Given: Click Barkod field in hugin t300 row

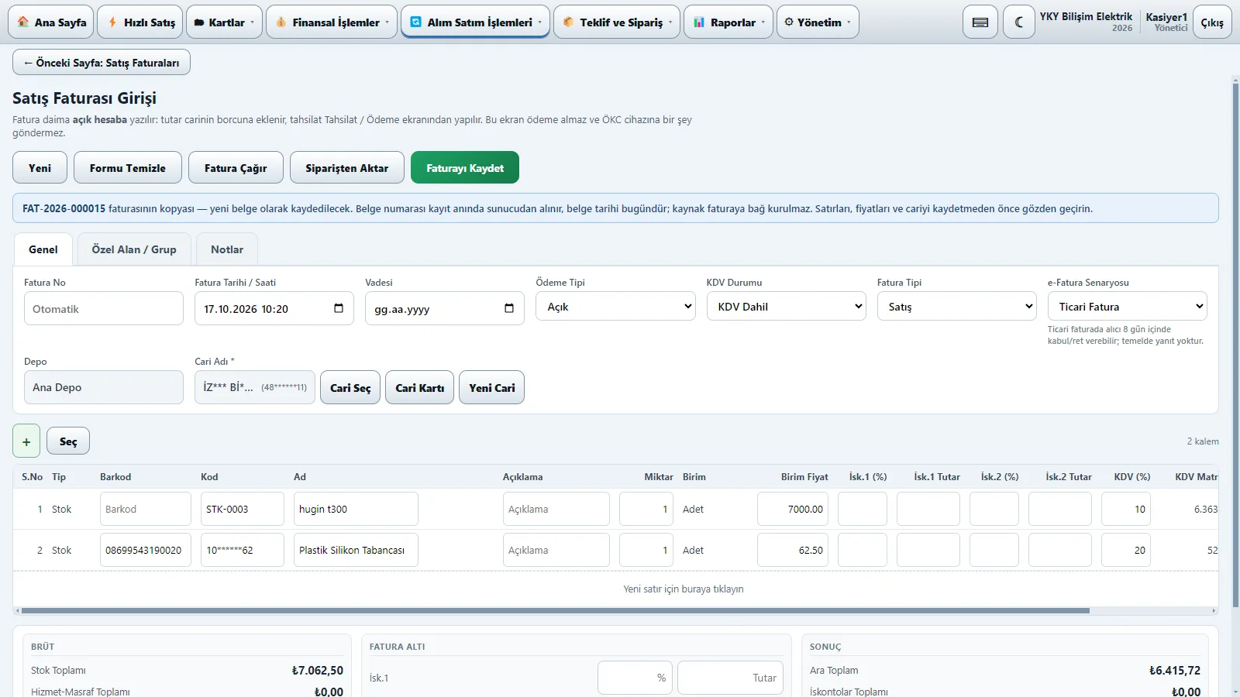Looking at the screenshot, I should point(146,509).
